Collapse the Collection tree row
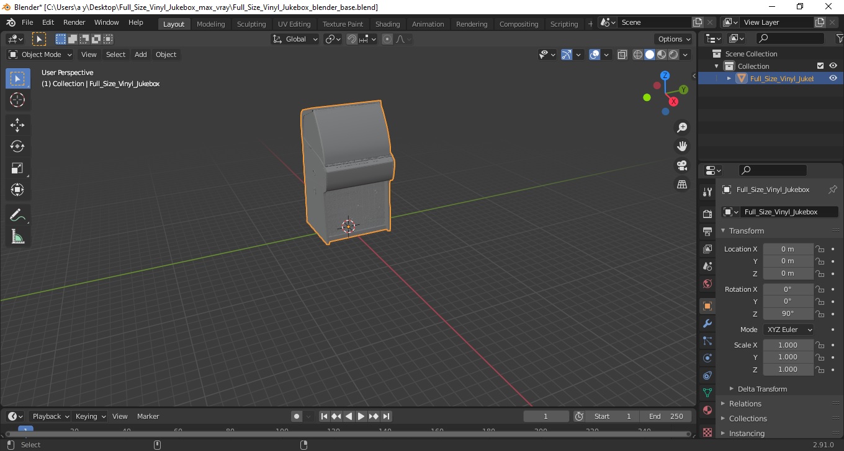The width and height of the screenshot is (844, 451). (717, 66)
